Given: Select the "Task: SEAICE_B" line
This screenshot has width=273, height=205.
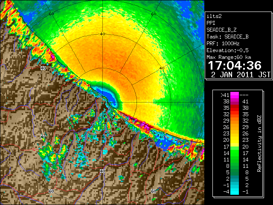Looking at the screenshot, I should [x=227, y=37].
